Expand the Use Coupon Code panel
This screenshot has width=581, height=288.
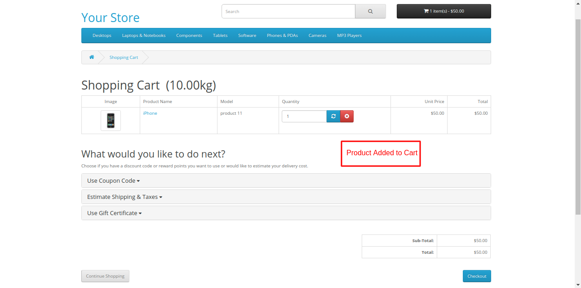pyautogui.click(x=113, y=180)
